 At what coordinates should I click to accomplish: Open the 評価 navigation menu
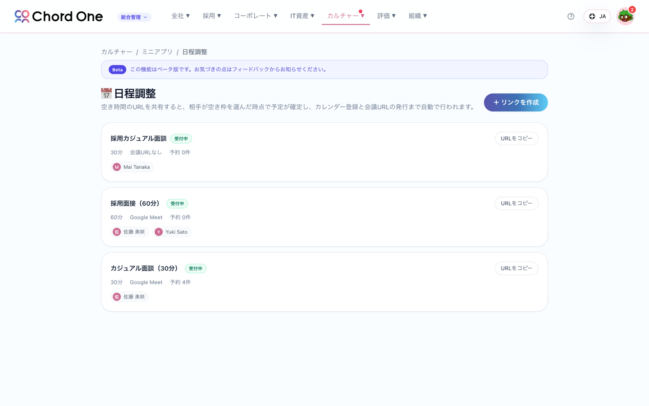tap(387, 16)
